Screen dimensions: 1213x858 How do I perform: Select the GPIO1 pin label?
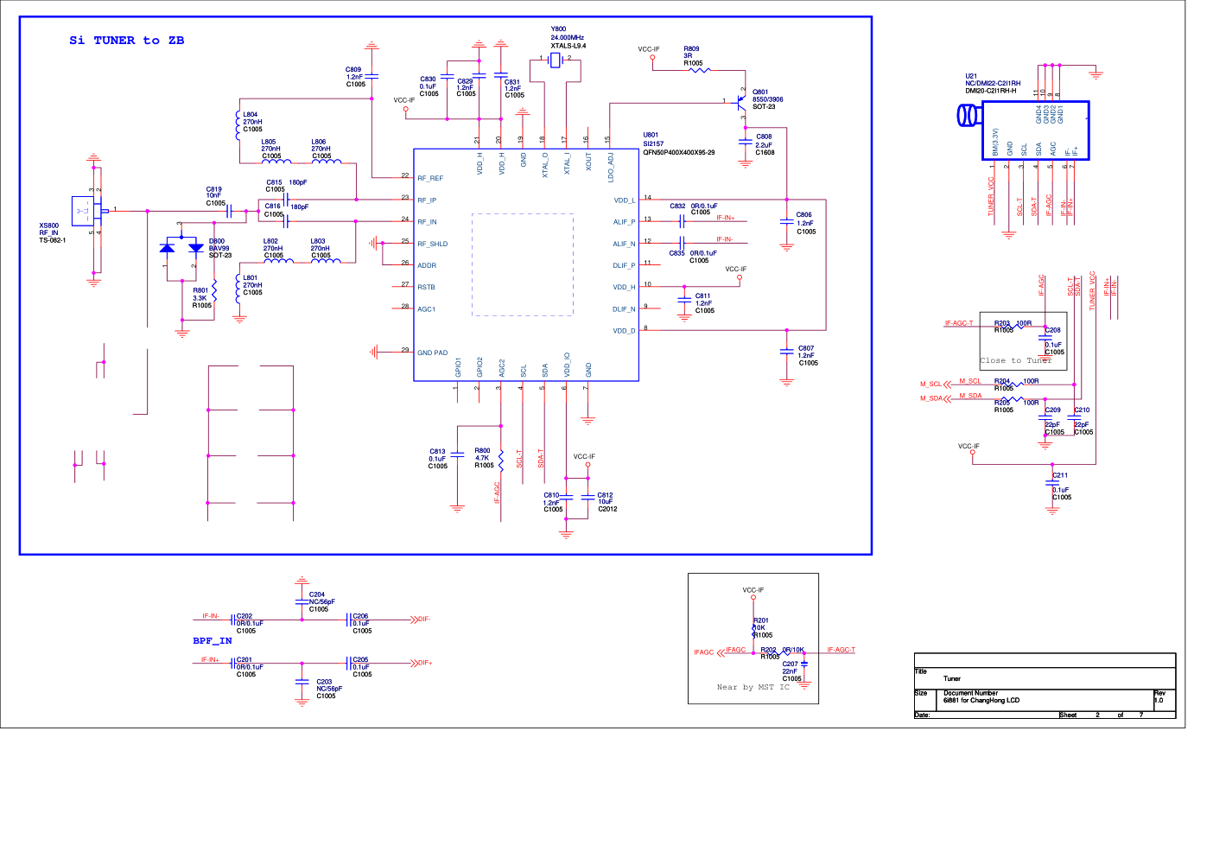click(x=459, y=367)
